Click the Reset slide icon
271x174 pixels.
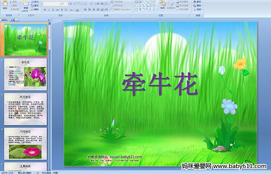pyautogui.click(x=33, y=5)
